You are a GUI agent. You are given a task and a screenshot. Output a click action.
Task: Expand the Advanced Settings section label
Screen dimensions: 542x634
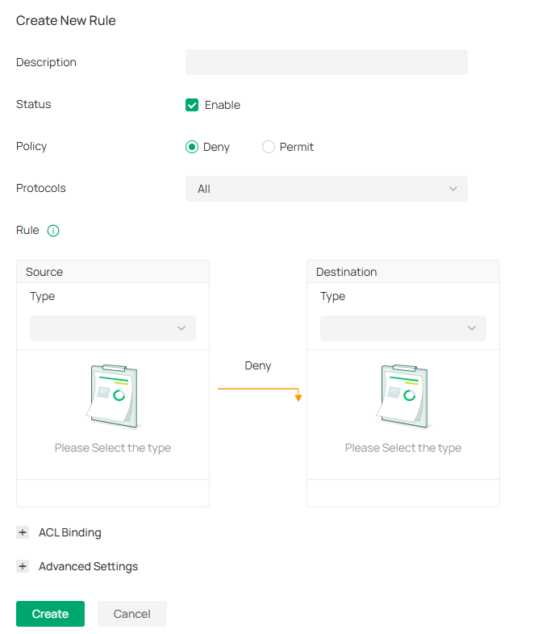point(88,567)
